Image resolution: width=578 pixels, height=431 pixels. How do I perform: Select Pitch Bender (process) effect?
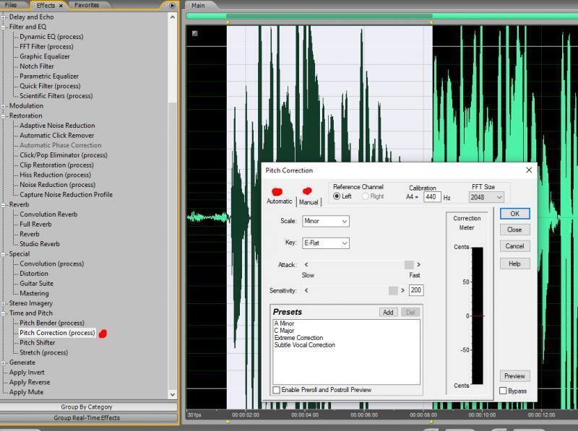52,323
